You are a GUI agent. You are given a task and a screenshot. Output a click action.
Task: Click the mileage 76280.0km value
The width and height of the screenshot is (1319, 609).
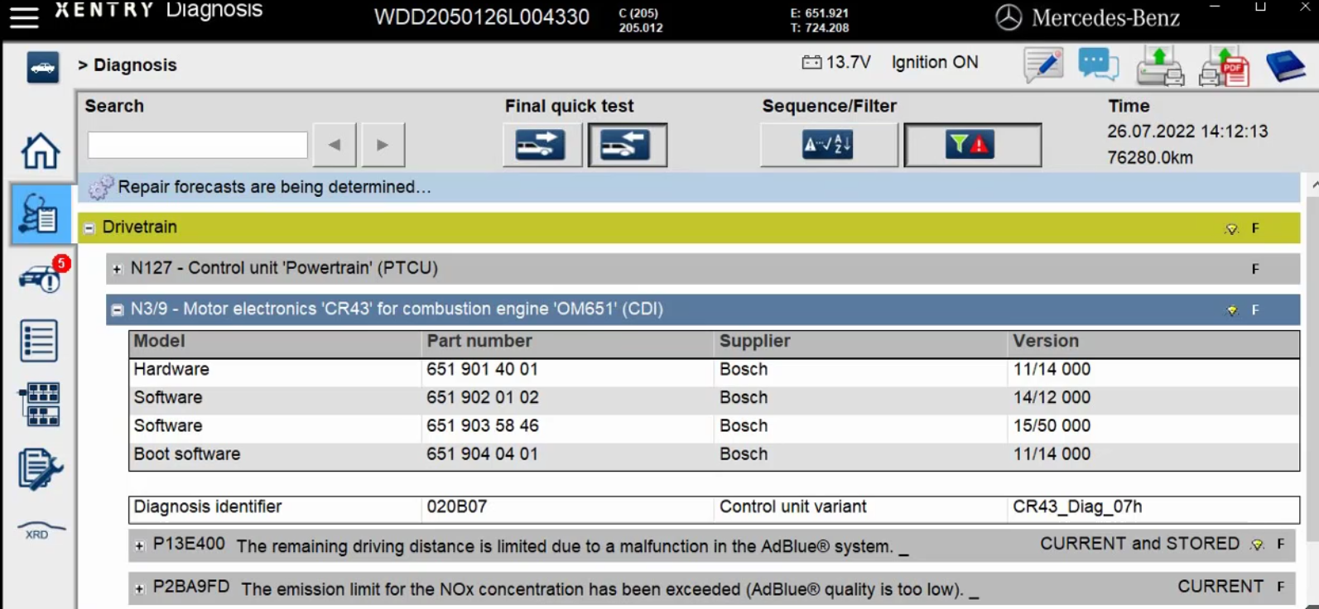1150,157
